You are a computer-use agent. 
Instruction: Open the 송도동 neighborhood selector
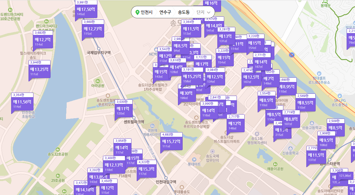click(184, 12)
